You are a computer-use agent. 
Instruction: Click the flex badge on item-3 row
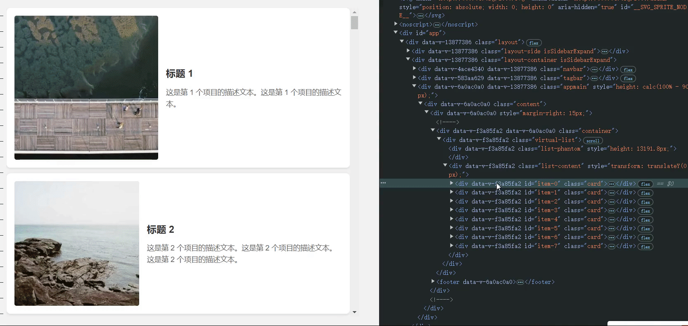[x=645, y=210]
